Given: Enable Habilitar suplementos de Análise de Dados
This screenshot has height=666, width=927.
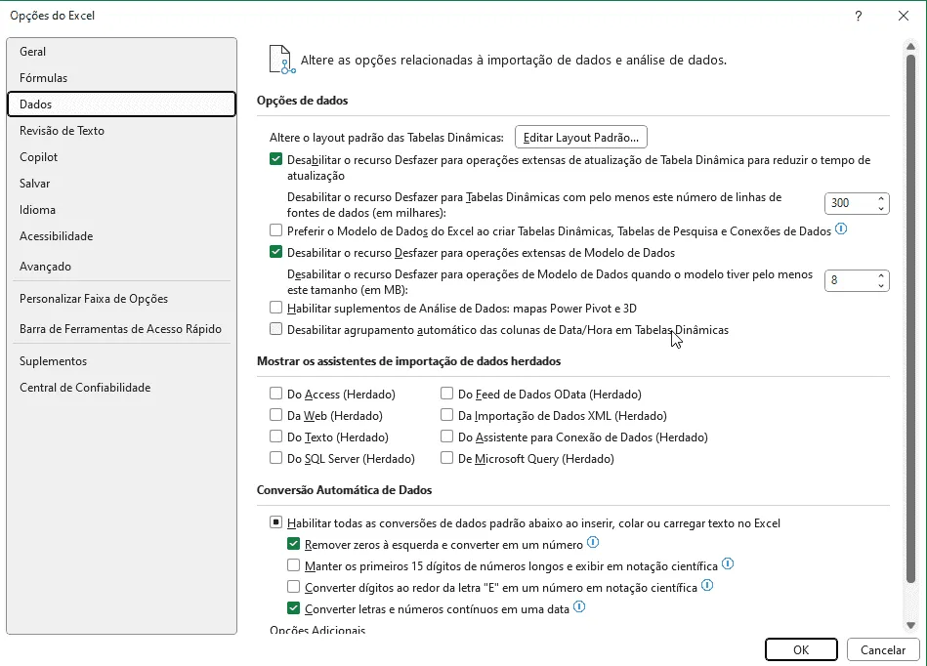Looking at the screenshot, I should [x=275, y=308].
